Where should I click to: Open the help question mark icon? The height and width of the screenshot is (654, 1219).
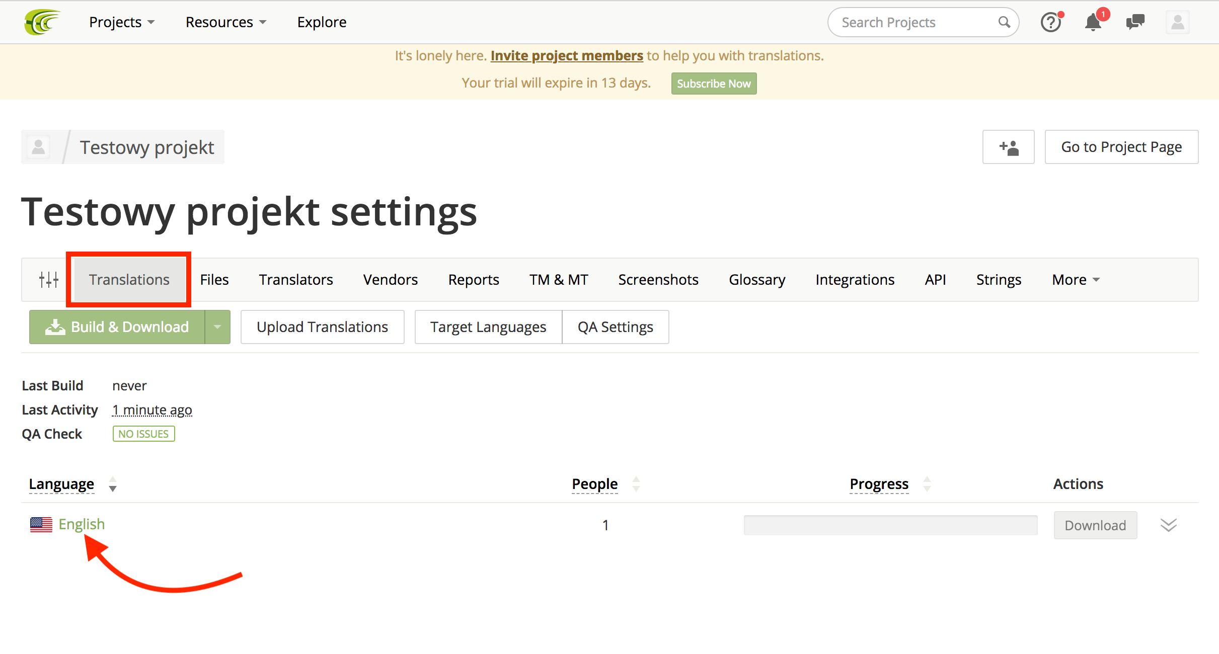click(x=1051, y=22)
